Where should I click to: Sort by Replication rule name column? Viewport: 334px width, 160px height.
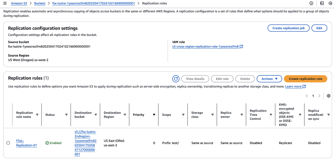(37, 115)
